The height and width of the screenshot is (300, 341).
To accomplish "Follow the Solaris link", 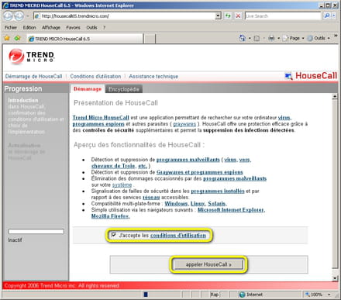I will coord(217,204).
